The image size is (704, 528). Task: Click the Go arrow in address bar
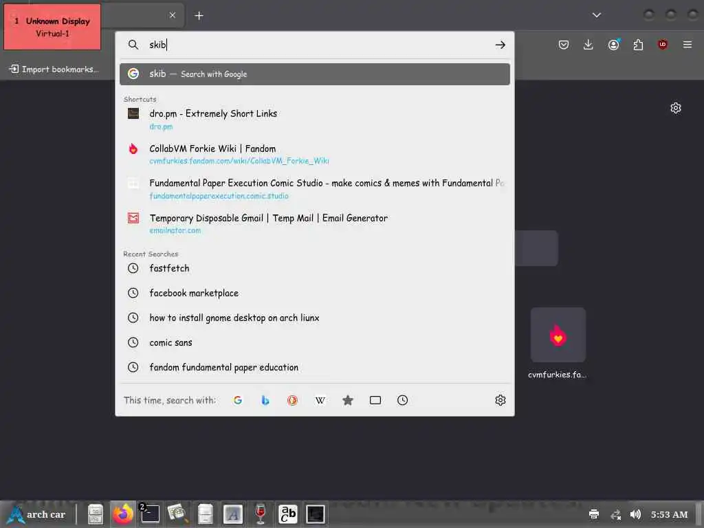pos(500,45)
